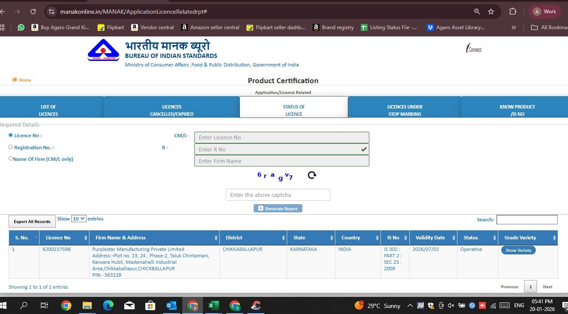Viewport: 568px width, 314px height.
Task: Expand the hidden bookmarks overflow chevron
Action: (513, 27)
